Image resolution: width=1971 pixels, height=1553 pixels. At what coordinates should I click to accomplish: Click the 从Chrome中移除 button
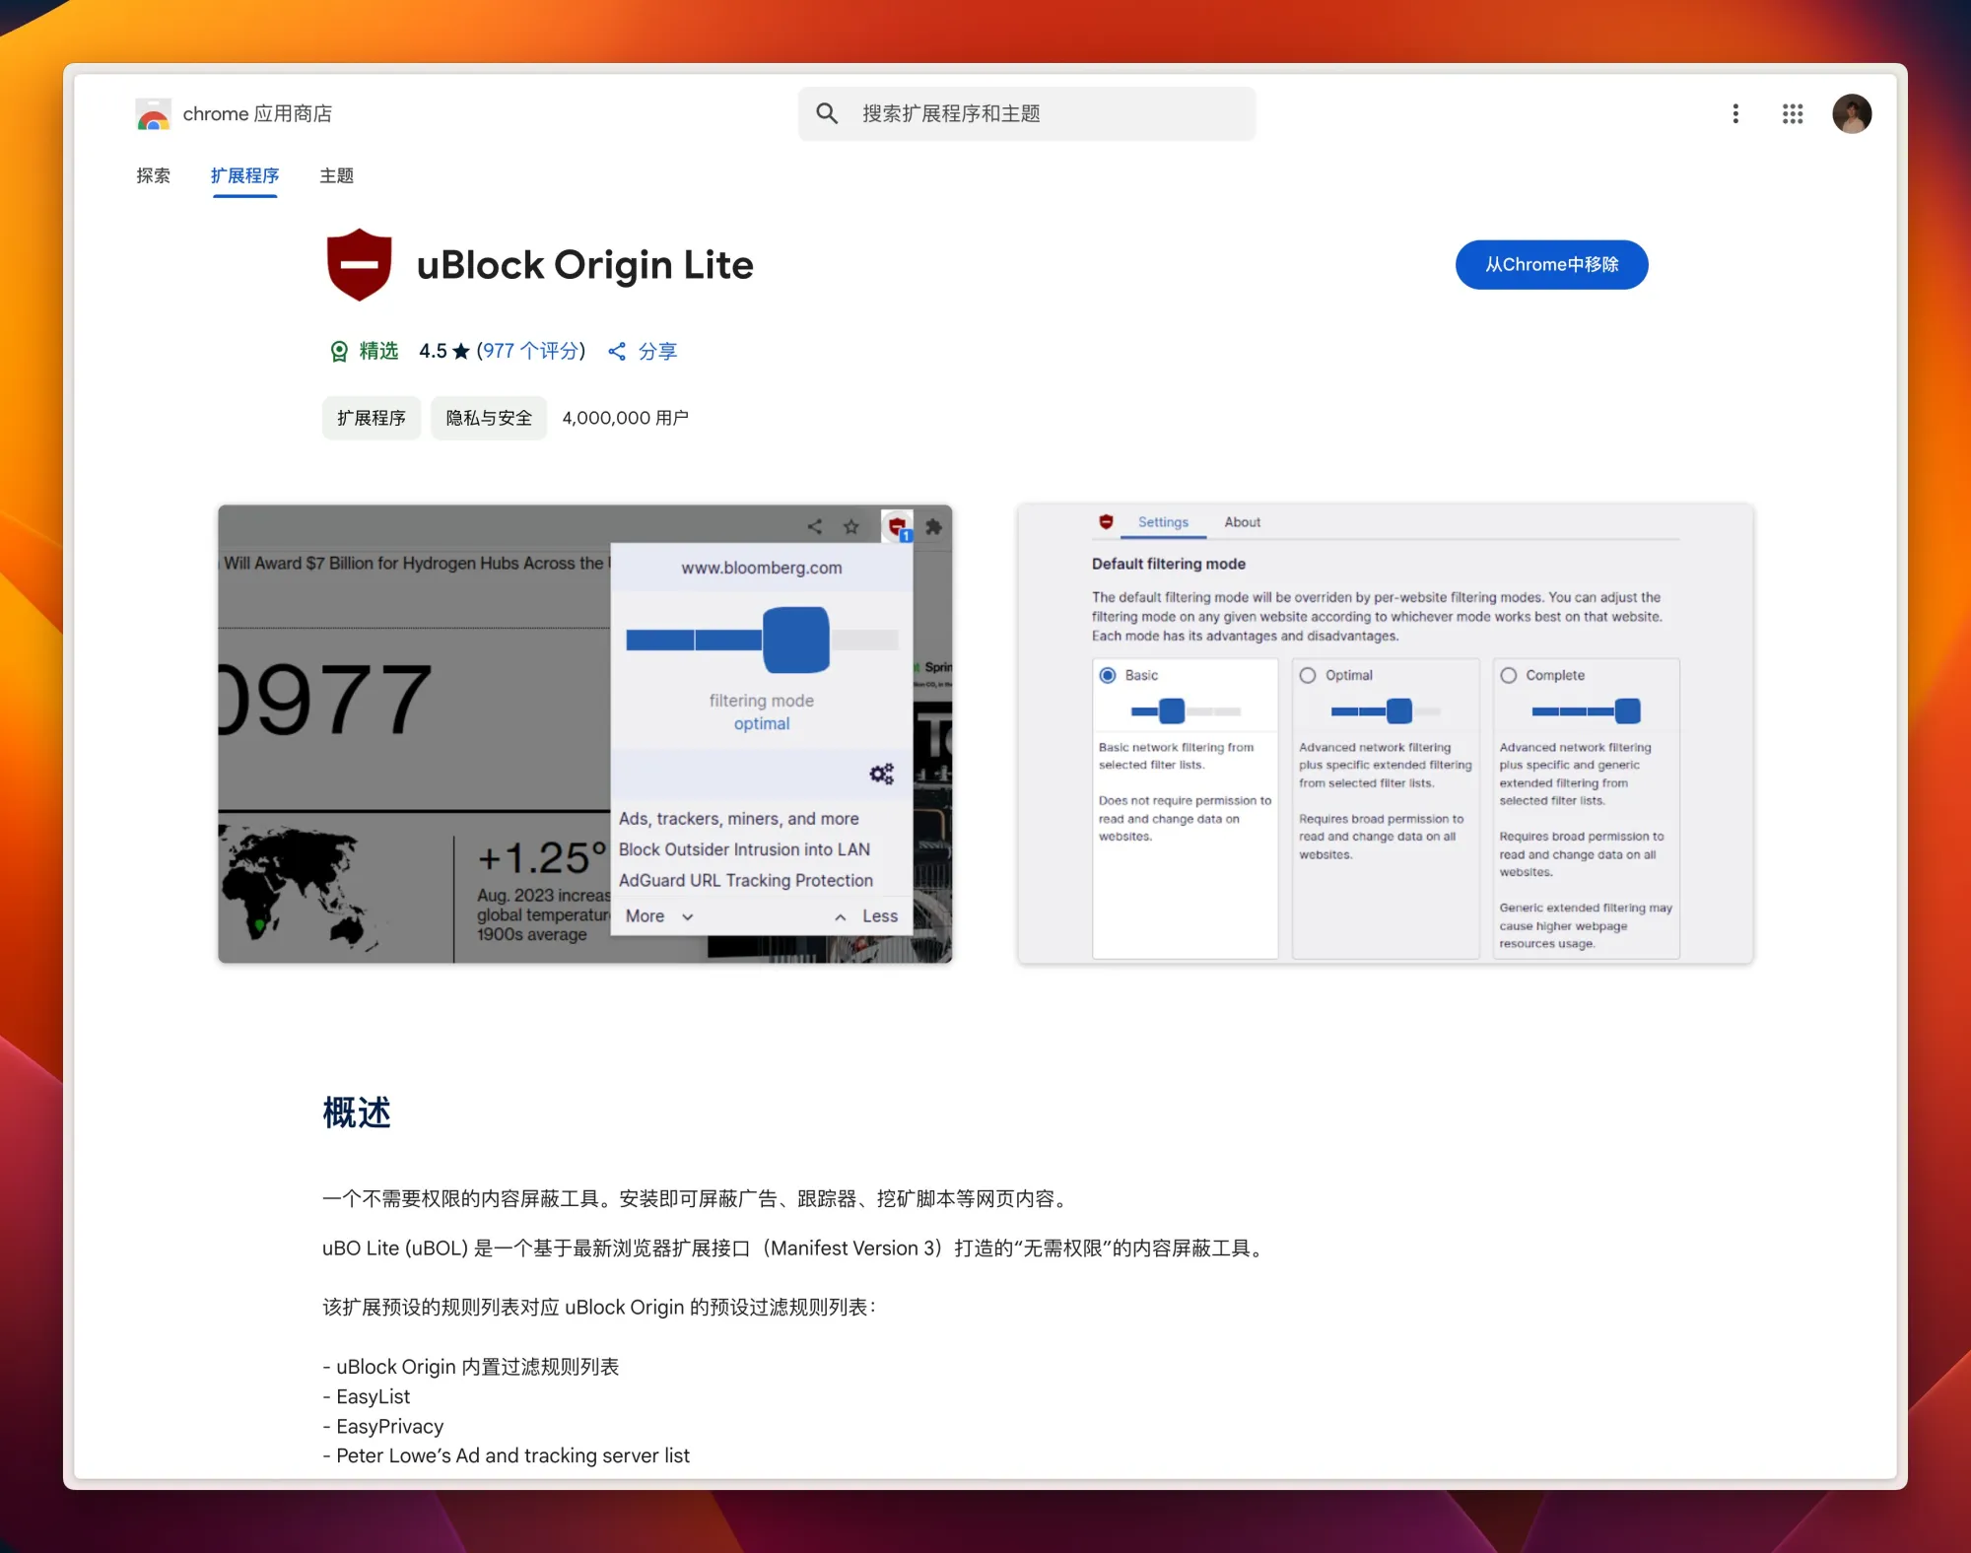coord(1551,265)
